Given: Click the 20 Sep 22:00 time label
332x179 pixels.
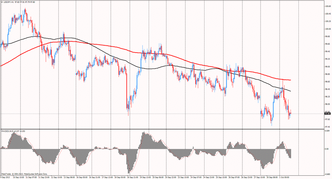Looking at the screenshot, I should pos(171,178).
